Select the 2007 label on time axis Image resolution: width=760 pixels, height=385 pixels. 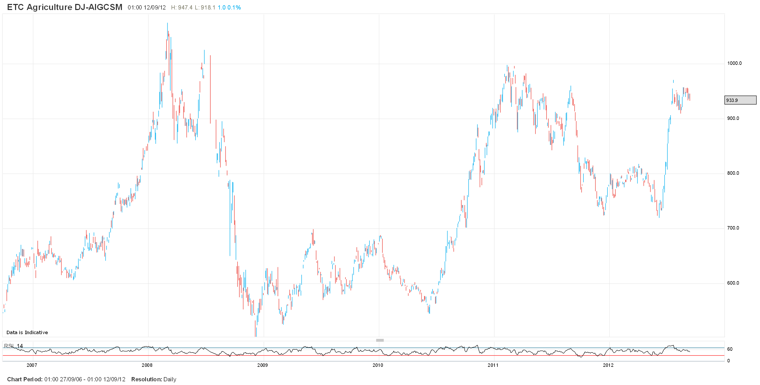point(32,365)
